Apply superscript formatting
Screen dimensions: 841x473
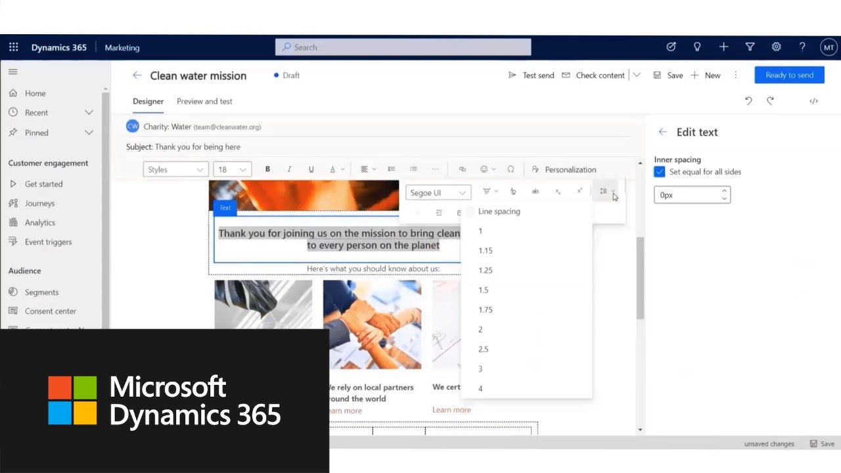click(580, 192)
